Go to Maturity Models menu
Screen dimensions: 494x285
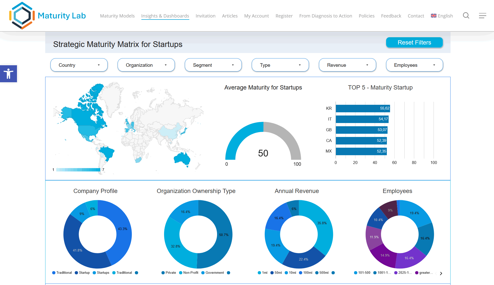click(117, 16)
